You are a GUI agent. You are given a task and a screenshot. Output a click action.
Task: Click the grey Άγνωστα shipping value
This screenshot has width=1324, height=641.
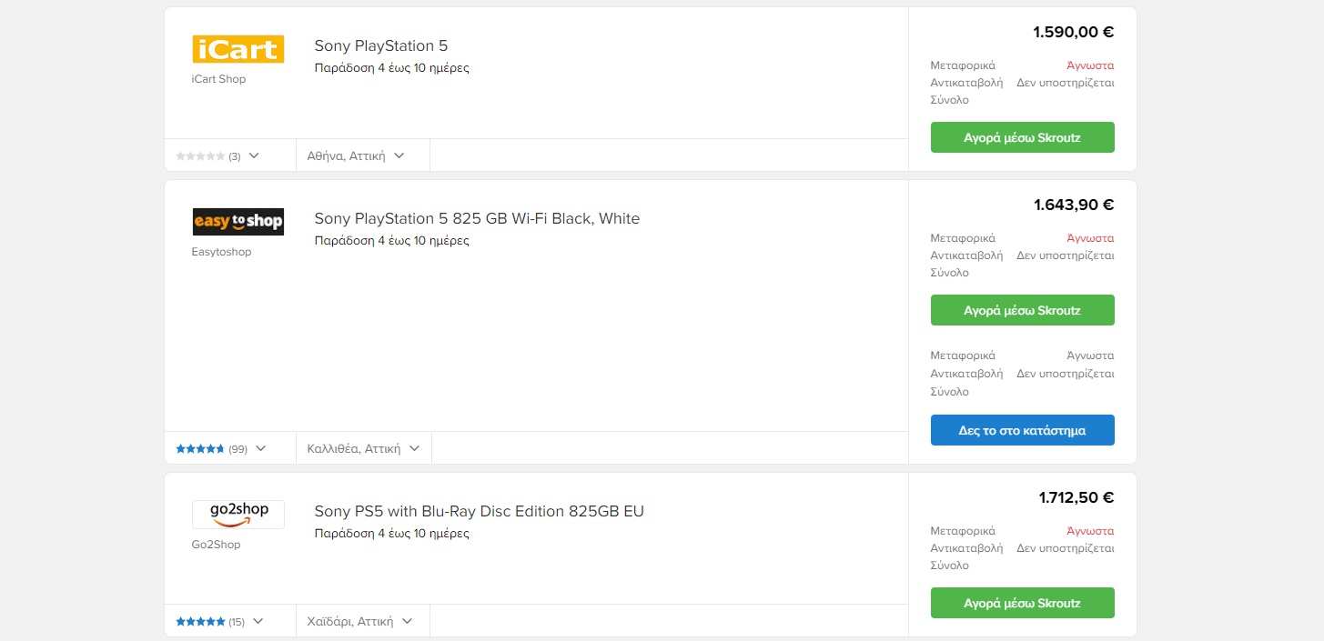click(x=1090, y=356)
